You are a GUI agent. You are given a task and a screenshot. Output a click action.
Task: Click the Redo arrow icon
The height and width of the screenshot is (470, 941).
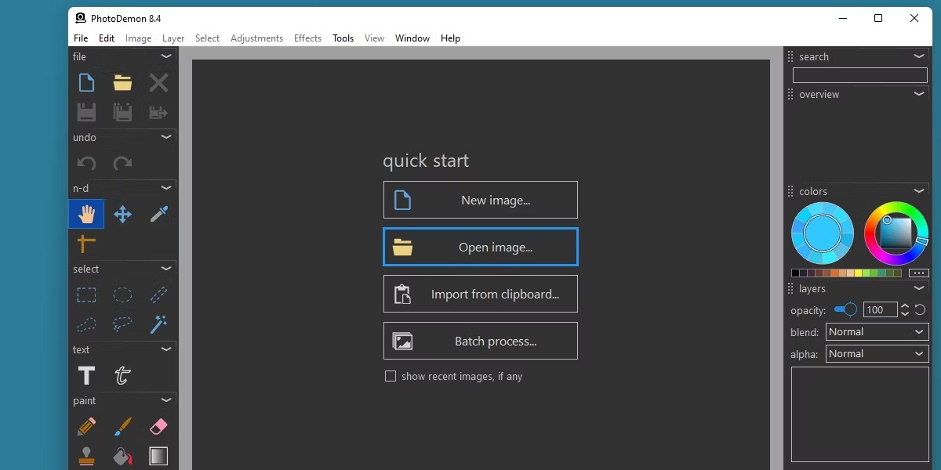122,163
